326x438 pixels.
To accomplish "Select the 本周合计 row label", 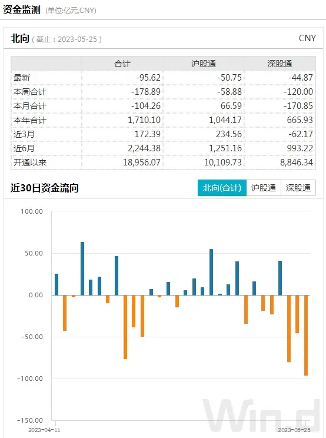I will pyautogui.click(x=30, y=92).
